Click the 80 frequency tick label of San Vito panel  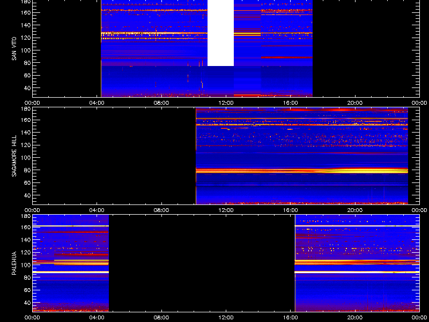(27, 63)
